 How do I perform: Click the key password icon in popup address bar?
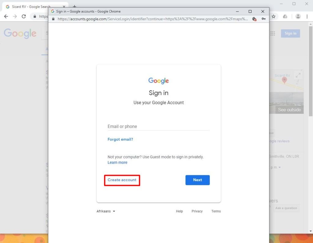pyautogui.click(x=263, y=19)
